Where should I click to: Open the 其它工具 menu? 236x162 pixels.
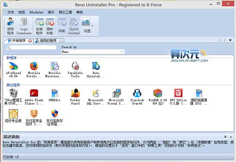[65, 12]
